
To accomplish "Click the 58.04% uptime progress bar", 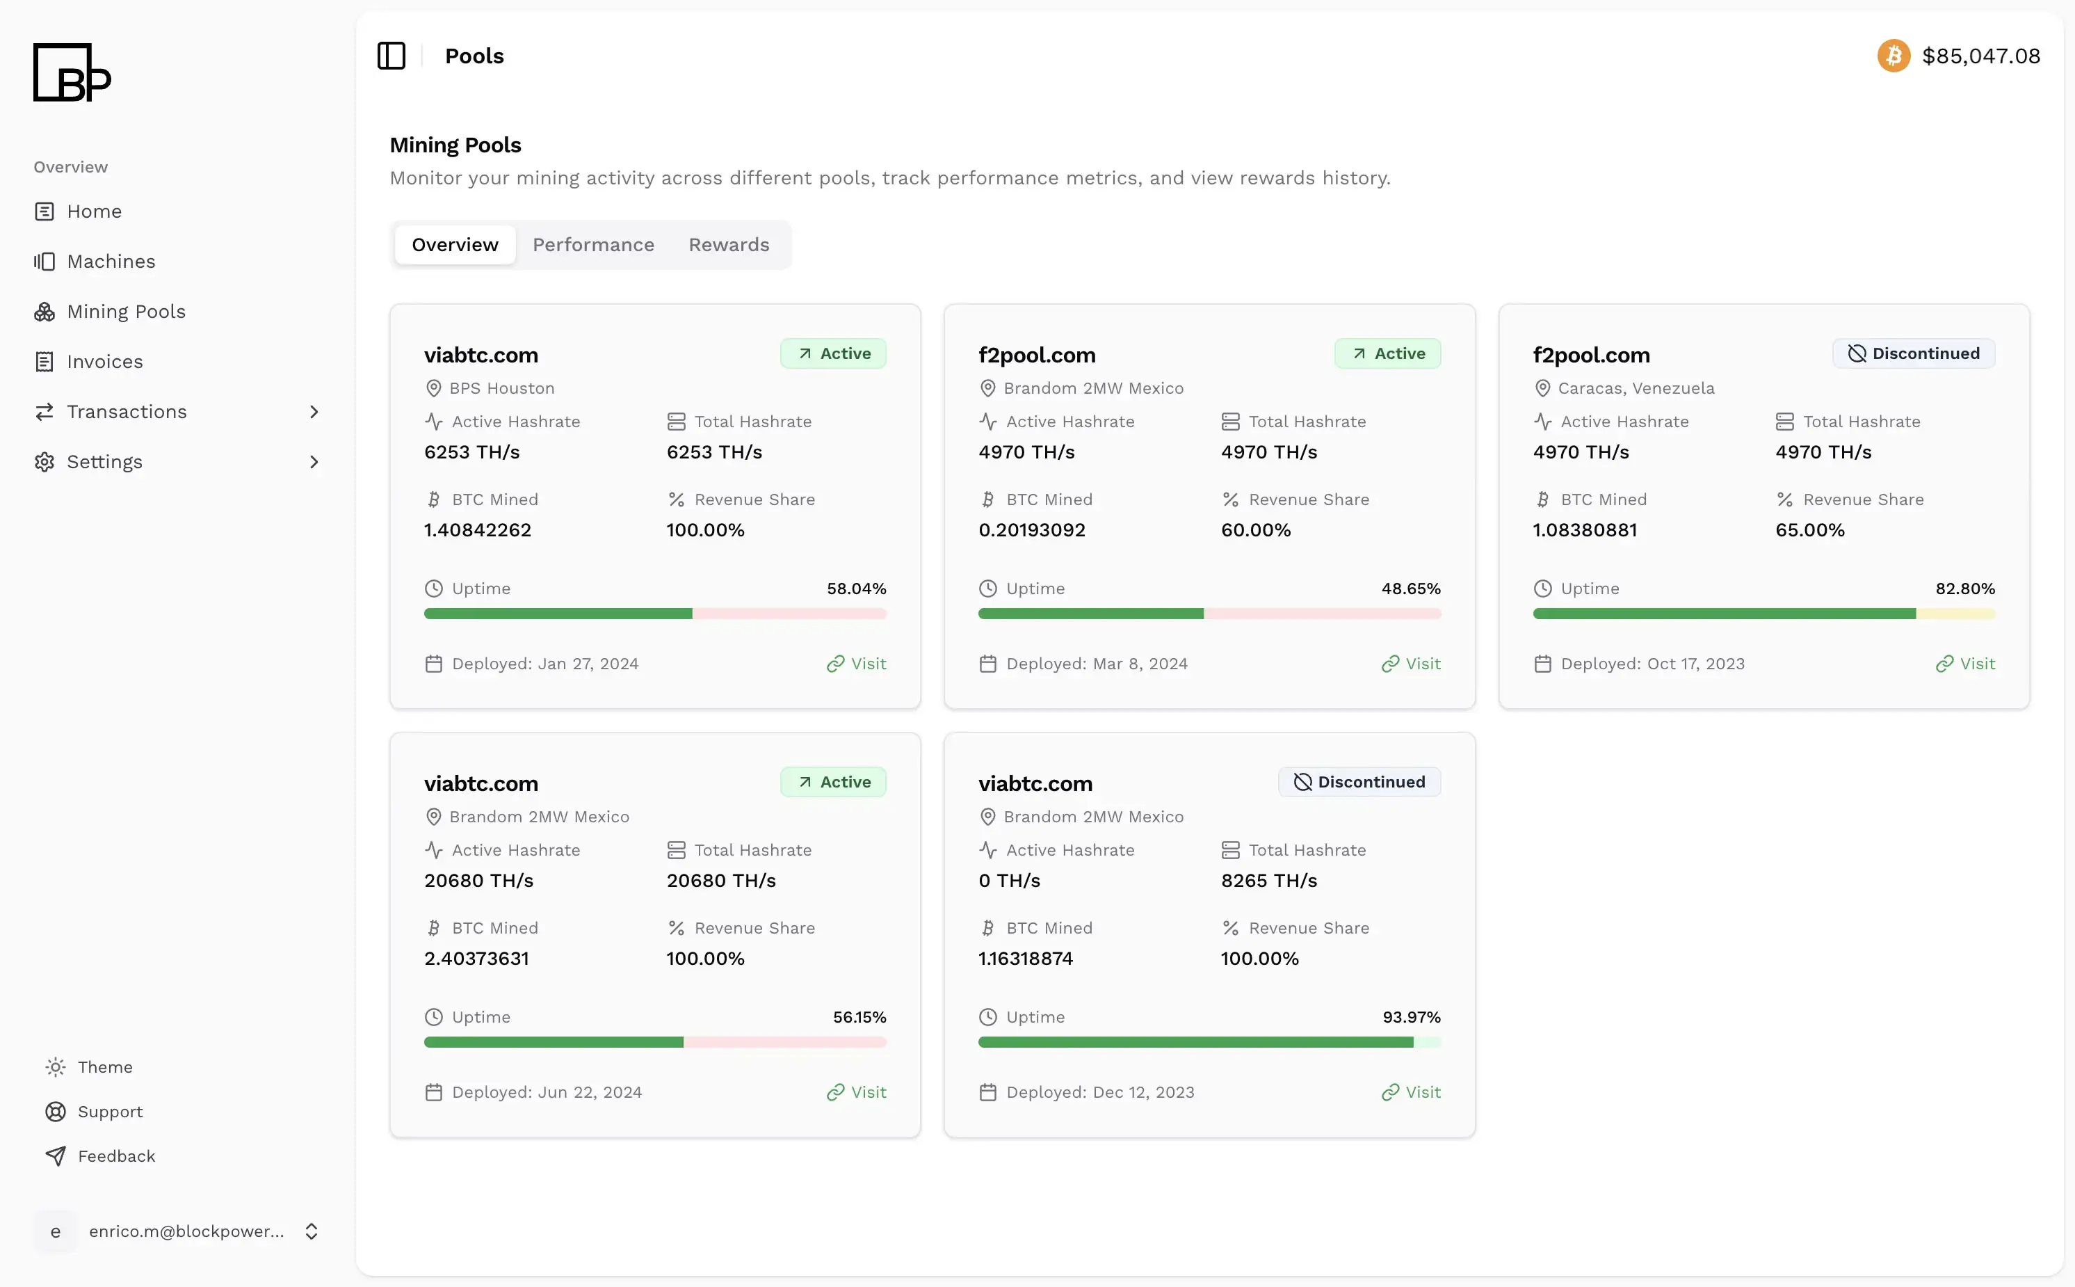I will (x=655, y=614).
